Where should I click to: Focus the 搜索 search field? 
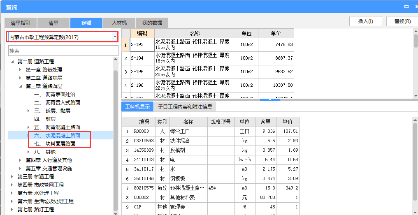pyautogui.click(x=63, y=51)
